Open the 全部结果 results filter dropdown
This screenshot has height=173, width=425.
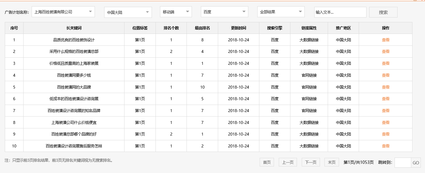[281, 12]
